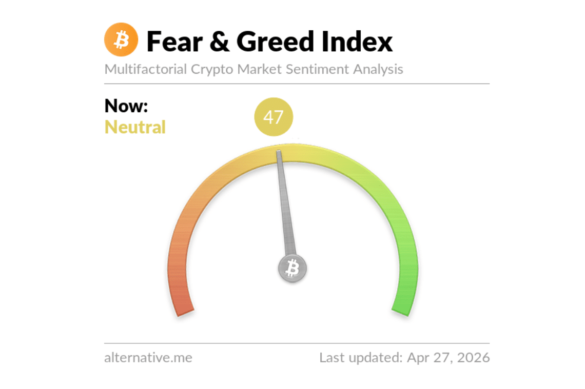Click the "Multifactorial Crypto Market Sentiment Analysis" subtitle
This screenshot has width=585, height=389.
(x=254, y=69)
